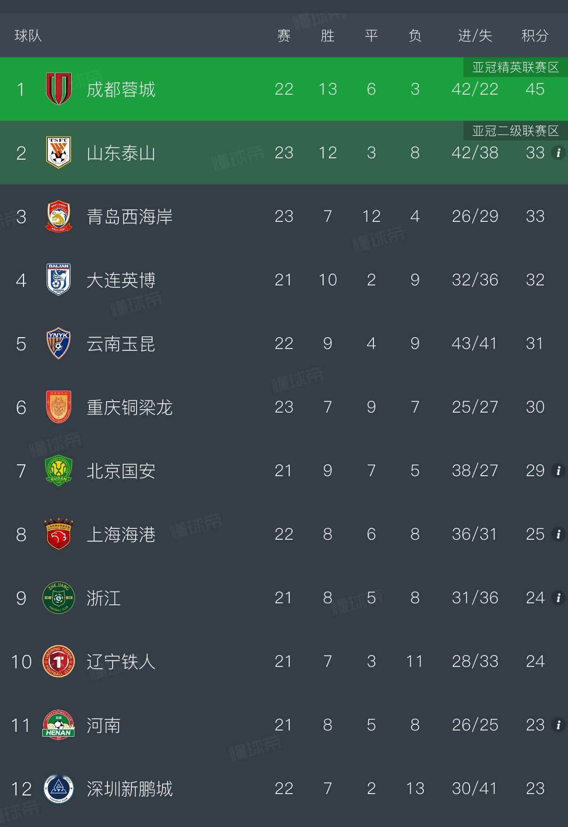Screen dimensions: 568x827
Task: Click the Liaoning Tieren (辽宁铁人) circular badge
Action: click(x=58, y=661)
